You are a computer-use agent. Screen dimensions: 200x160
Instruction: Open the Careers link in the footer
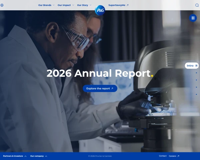[172, 156]
